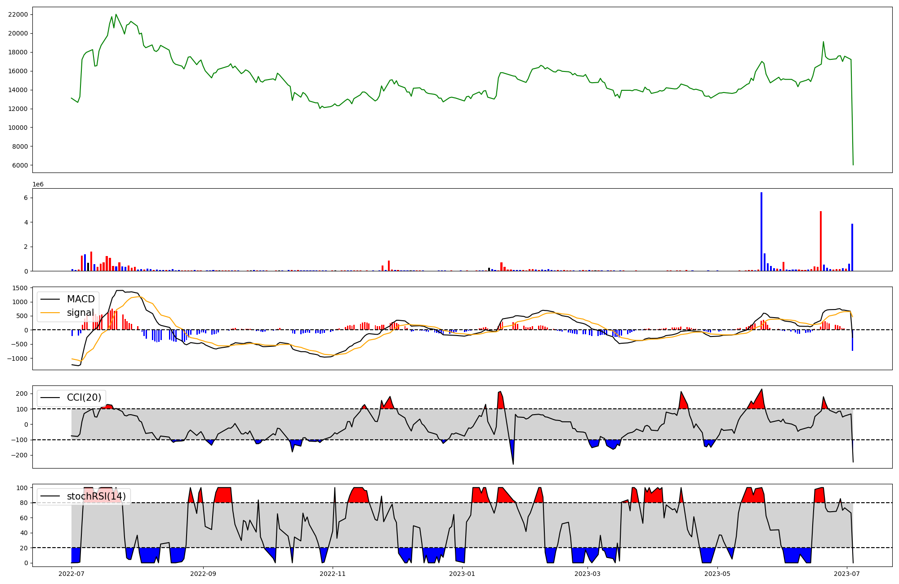Click the 200 tick on CCI axis
Viewport: 899px width, 584px height.
22,394
